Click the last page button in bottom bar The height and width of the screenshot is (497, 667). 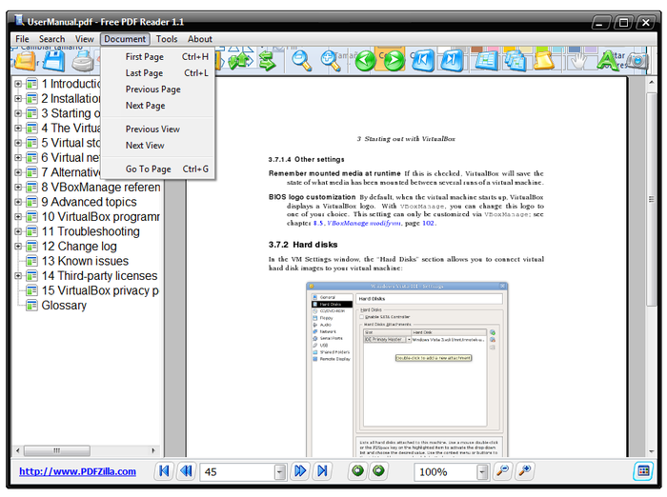point(322,470)
